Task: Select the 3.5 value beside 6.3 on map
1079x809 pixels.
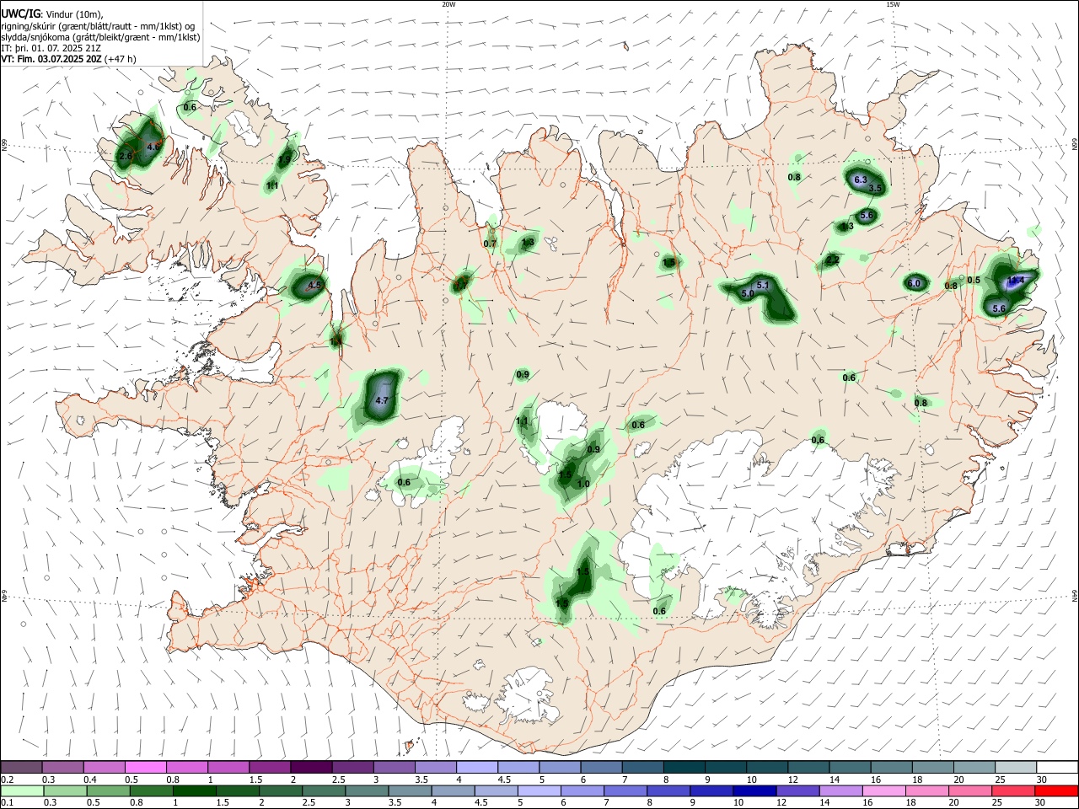Action: click(x=875, y=188)
